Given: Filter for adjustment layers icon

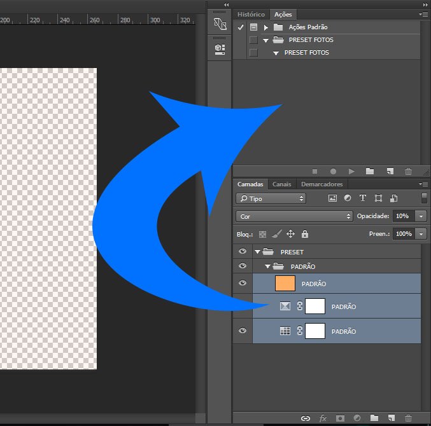Looking at the screenshot, I should pos(348,198).
